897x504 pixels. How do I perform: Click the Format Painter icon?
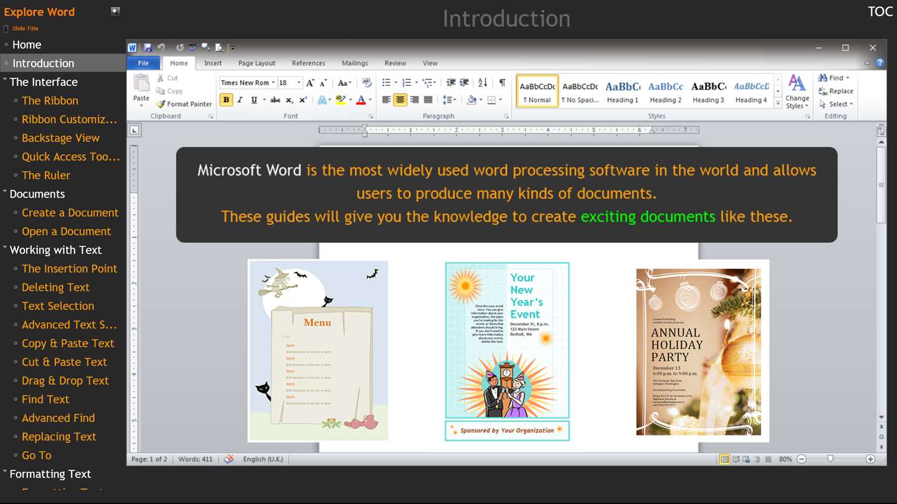[161, 104]
